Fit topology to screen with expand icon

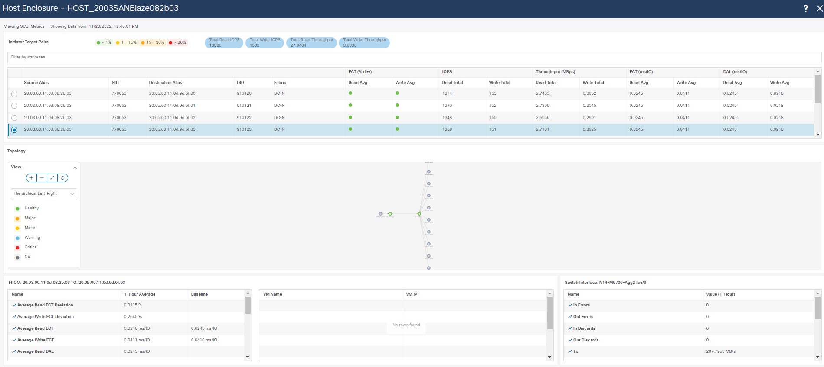(x=52, y=178)
